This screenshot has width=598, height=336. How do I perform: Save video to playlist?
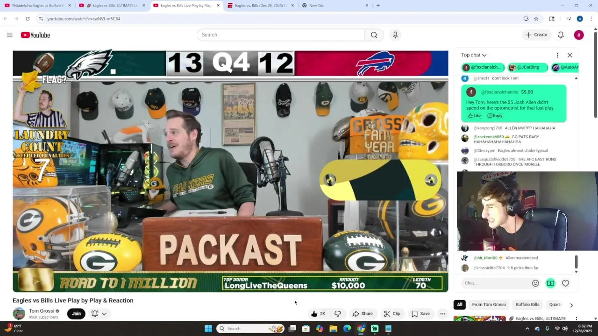[x=420, y=314]
